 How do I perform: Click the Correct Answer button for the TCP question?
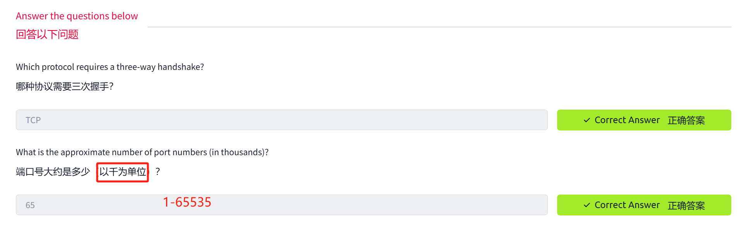[643, 120]
